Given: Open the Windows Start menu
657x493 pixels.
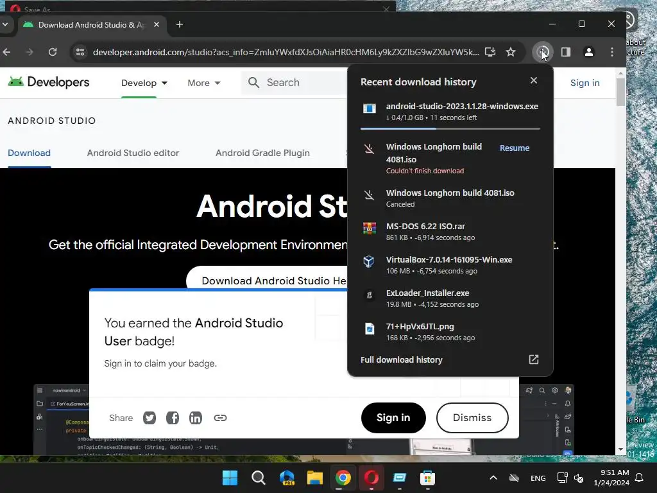Looking at the screenshot, I should (x=230, y=478).
